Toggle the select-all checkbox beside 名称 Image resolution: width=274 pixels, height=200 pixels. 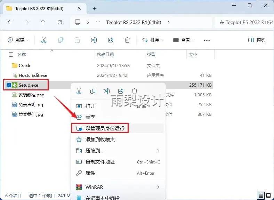click(x=11, y=55)
